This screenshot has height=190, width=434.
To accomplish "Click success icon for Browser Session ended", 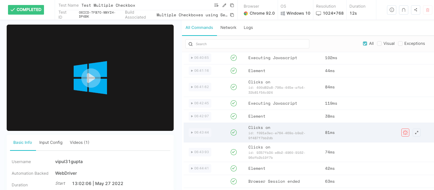I will 234,181.
